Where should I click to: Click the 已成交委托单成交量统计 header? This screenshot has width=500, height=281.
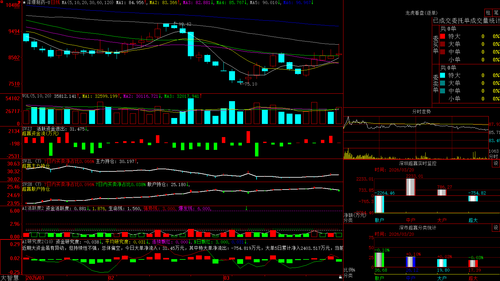coord(466,21)
